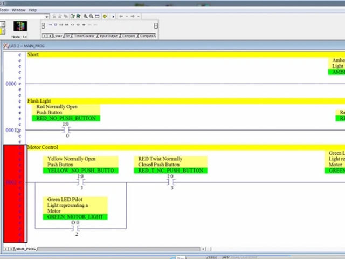Click the yellow circular toolbar icon
Image resolution: width=345 pixels, height=259 pixels.
[105, 16]
